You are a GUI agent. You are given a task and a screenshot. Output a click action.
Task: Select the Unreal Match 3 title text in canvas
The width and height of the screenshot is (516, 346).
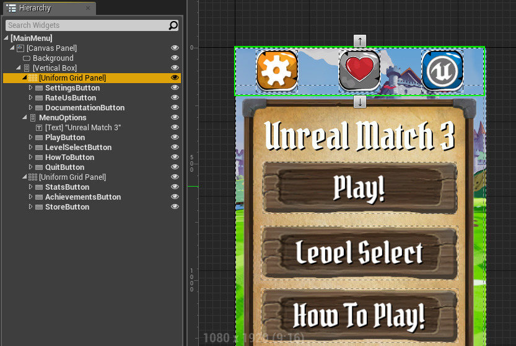[359, 135]
